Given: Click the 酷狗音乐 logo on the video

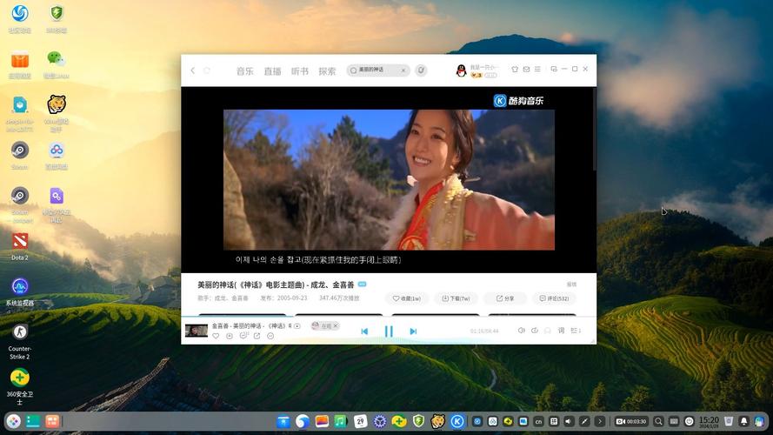Looking at the screenshot, I should click(518, 101).
